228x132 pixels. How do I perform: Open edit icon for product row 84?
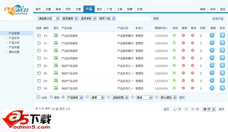pyautogui.click(x=222, y=80)
